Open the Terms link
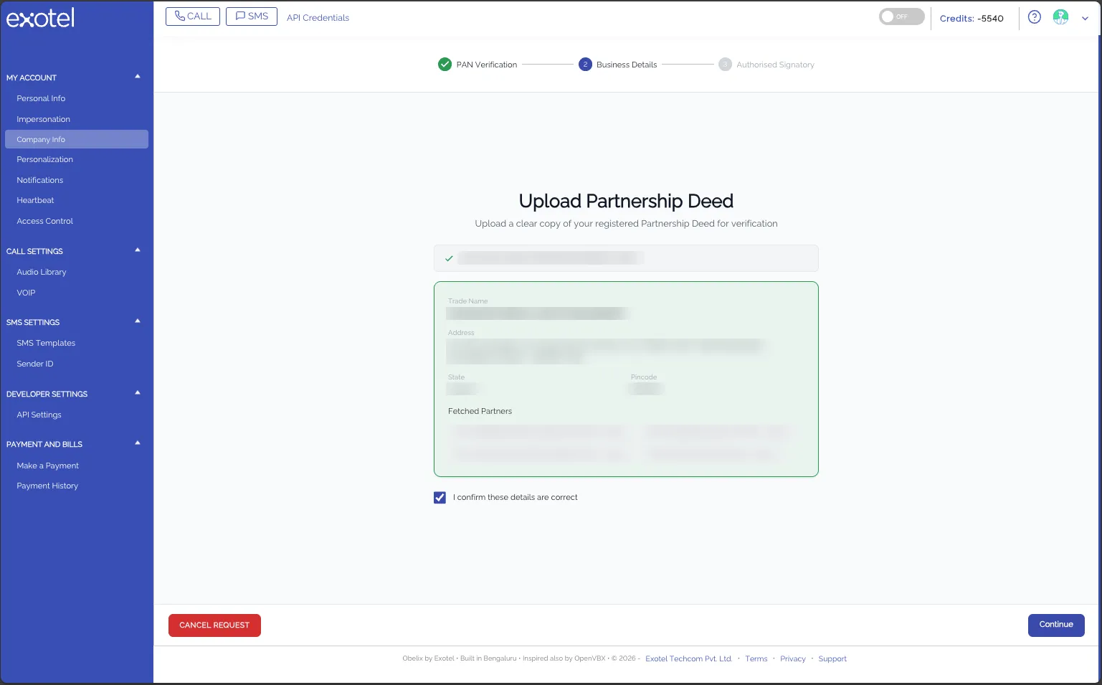 coord(756,658)
